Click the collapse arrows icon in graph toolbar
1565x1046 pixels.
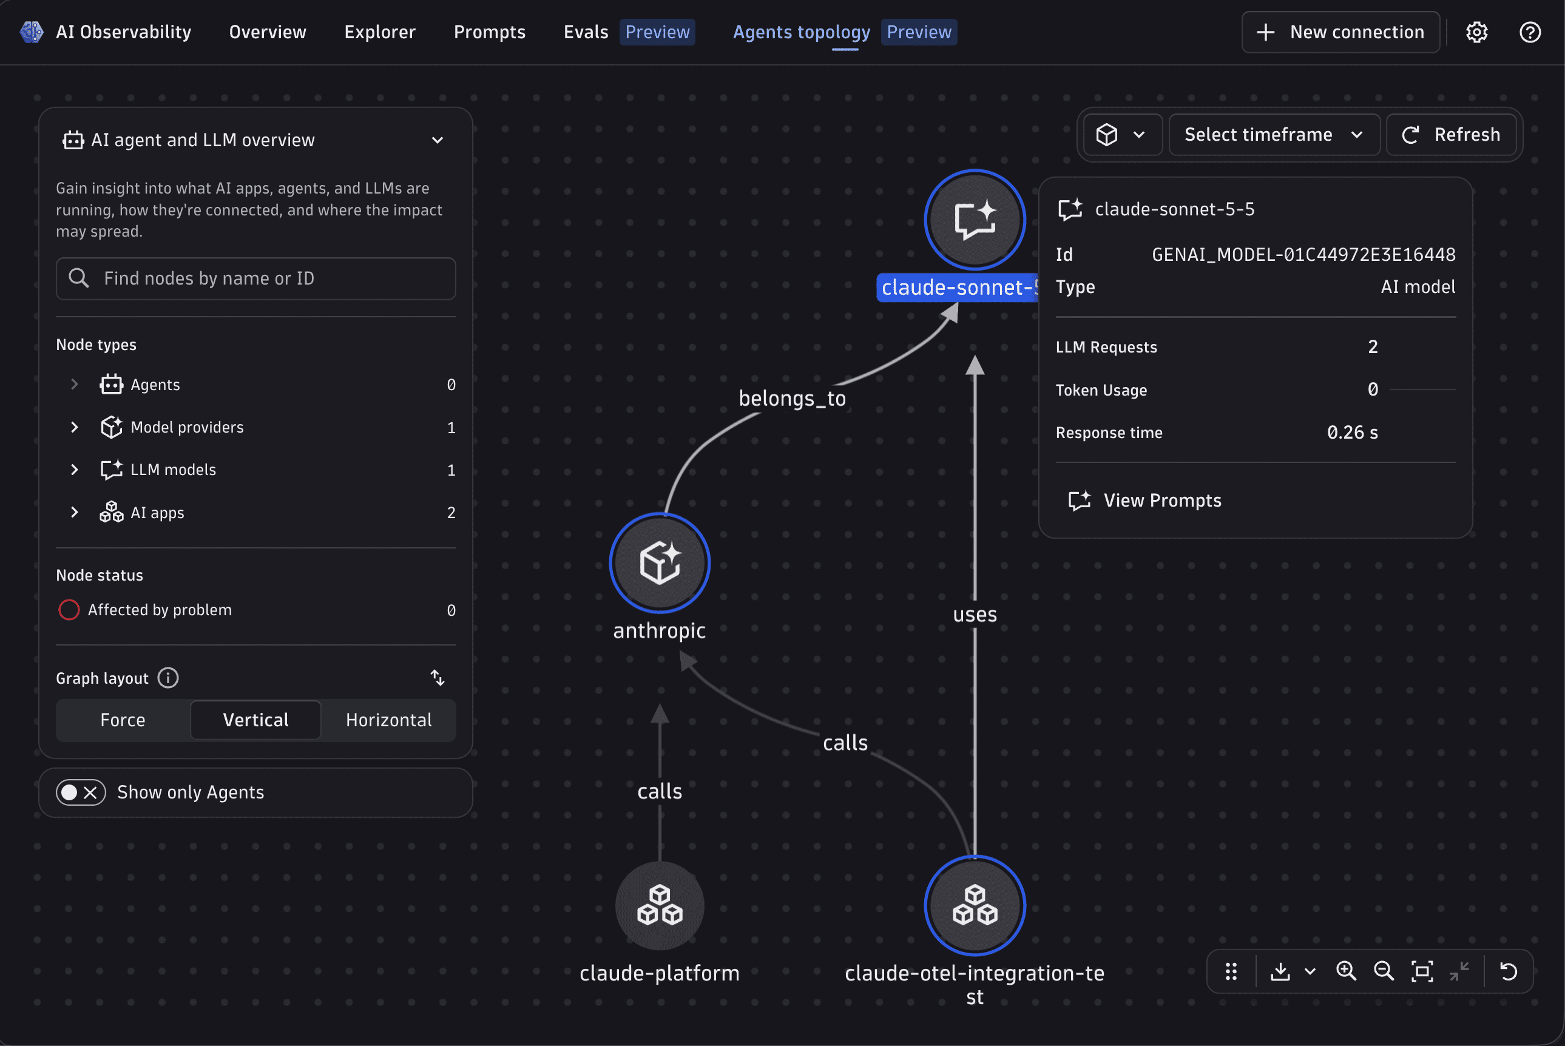click(1459, 971)
